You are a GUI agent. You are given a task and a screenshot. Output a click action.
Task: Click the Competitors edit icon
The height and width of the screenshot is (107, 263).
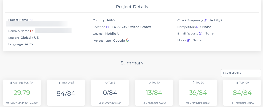(x=198, y=27)
